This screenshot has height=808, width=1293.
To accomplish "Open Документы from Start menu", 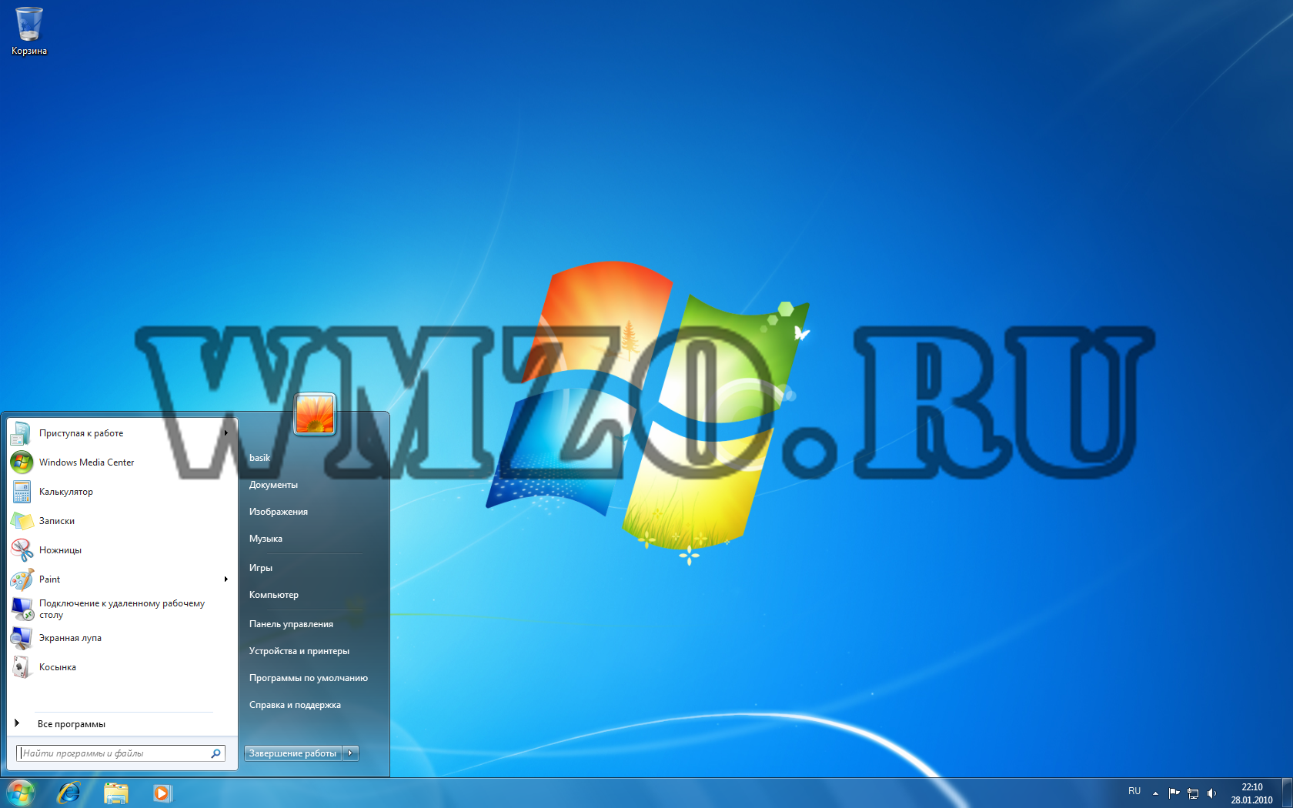I will (x=273, y=485).
